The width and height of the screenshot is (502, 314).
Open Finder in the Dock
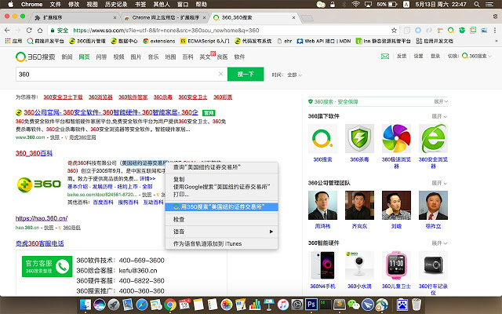85,305
